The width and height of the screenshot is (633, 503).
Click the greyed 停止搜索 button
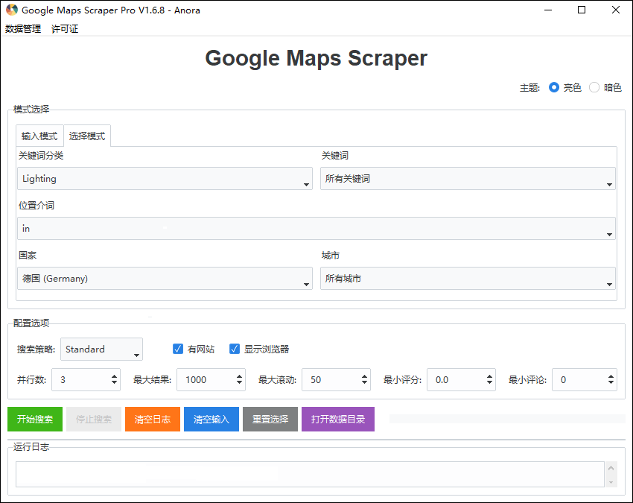coord(94,419)
